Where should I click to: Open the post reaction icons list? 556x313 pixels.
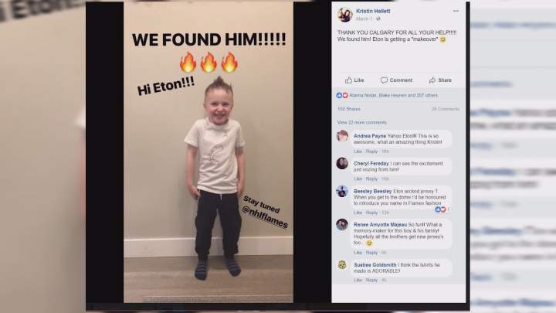click(x=342, y=96)
